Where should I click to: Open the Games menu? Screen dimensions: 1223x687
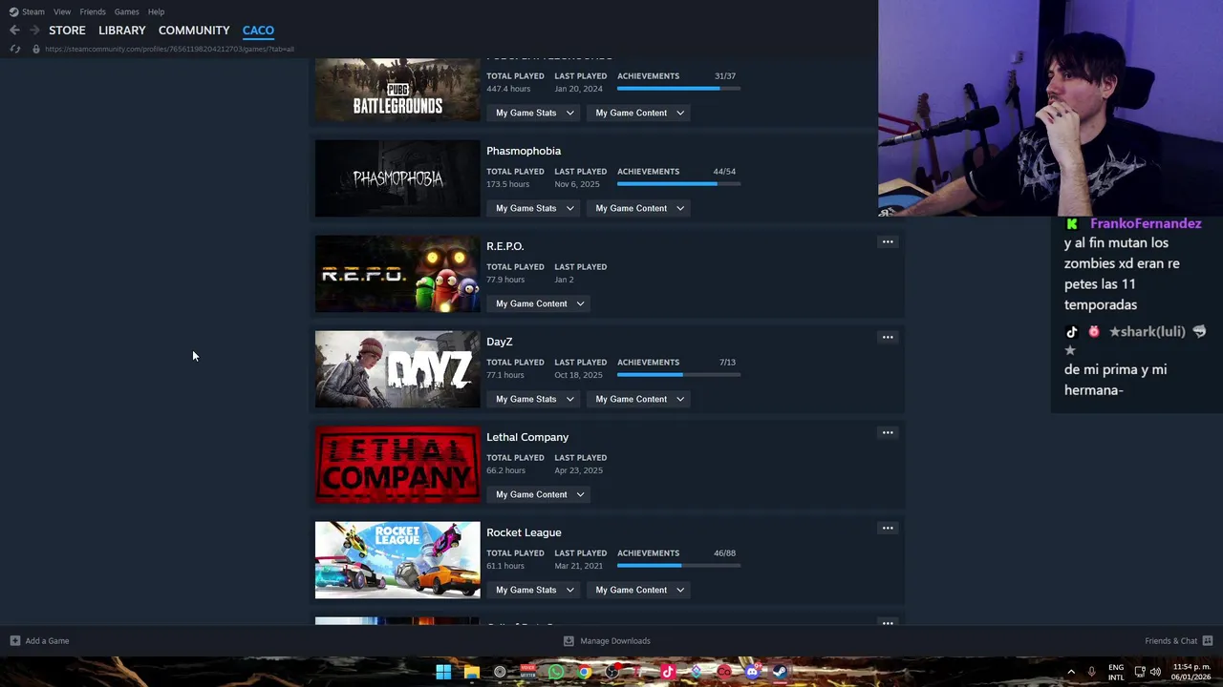pos(127,11)
